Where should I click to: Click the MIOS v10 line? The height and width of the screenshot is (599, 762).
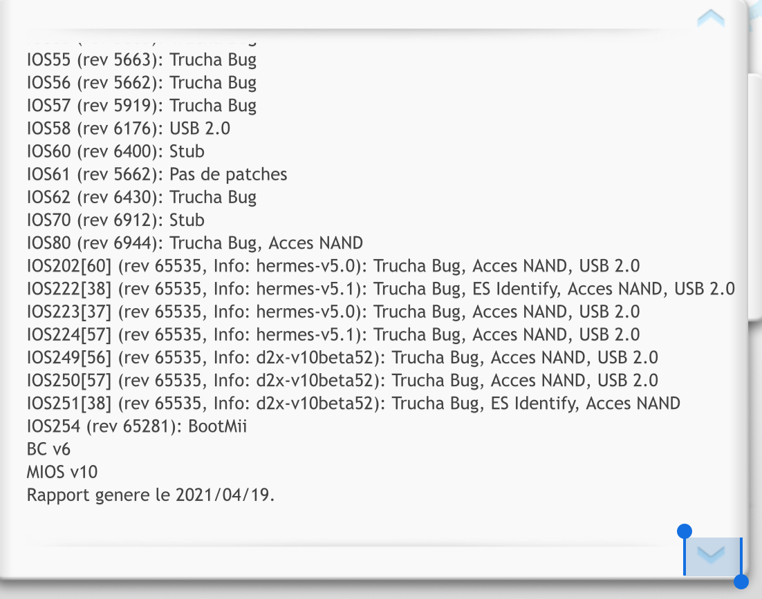pos(62,473)
